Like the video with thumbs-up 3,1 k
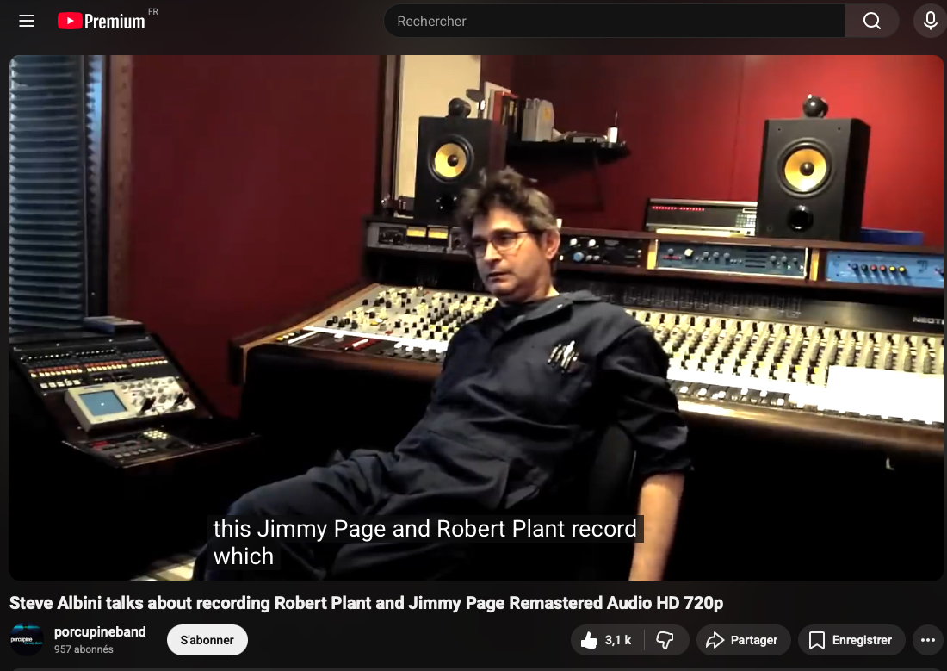 coord(606,640)
